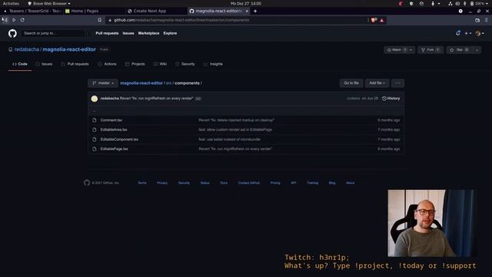Switch to the repository Issues tab

[x=44, y=64]
